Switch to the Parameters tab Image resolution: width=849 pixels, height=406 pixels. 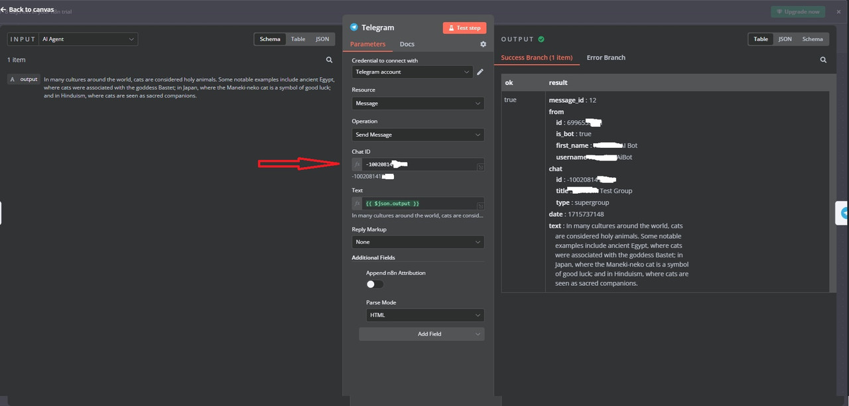367,44
